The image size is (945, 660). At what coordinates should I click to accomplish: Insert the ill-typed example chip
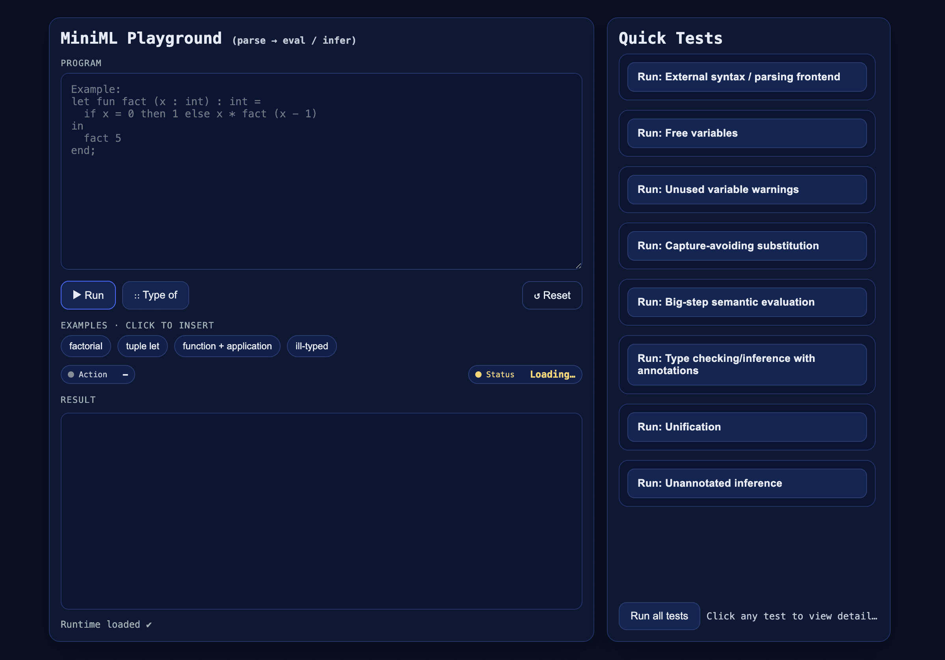[x=312, y=346]
